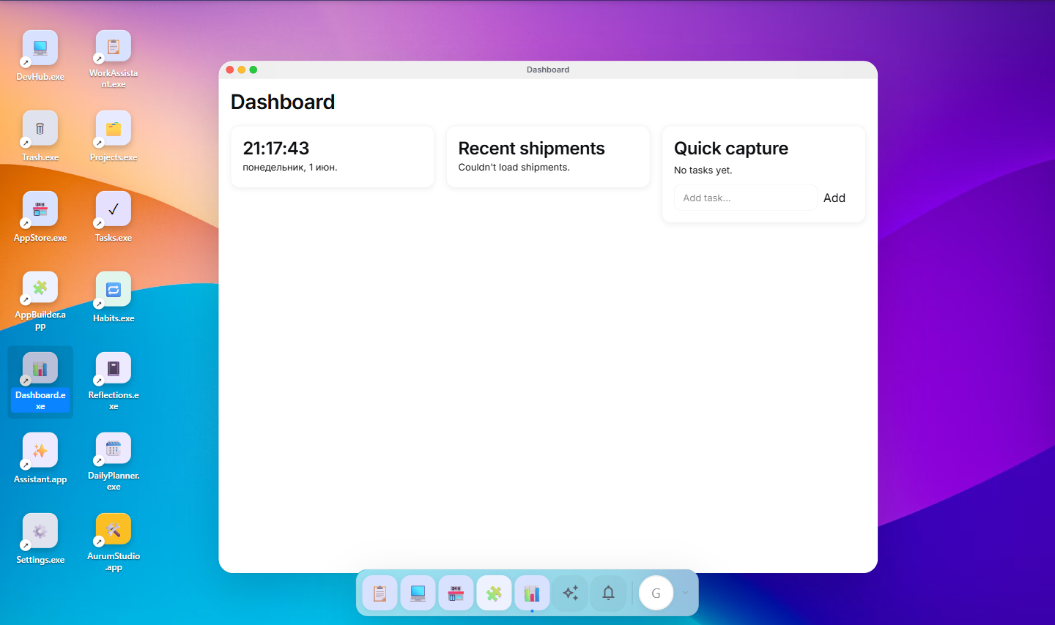The width and height of the screenshot is (1055, 625).
Task: Click the 21:17:43 clock text
Action: (276, 149)
